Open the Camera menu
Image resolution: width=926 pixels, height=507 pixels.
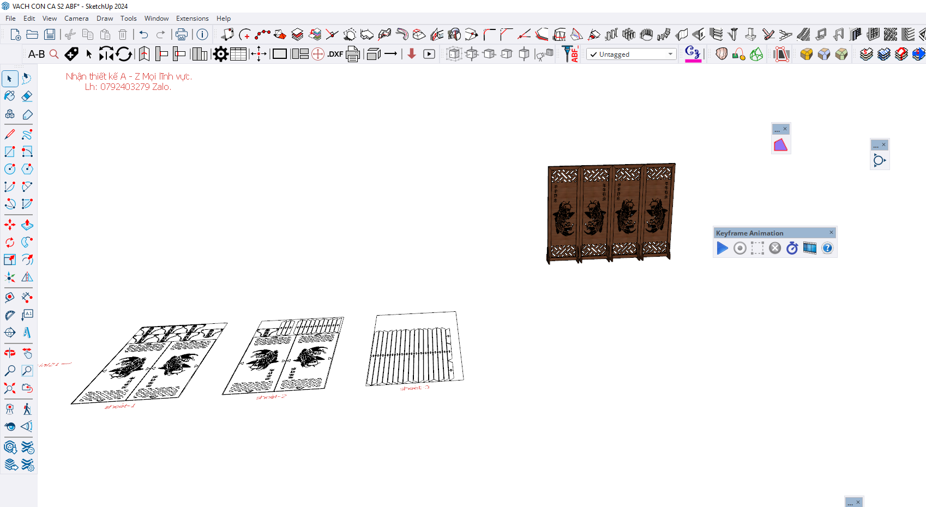click(x=76, y=19)
